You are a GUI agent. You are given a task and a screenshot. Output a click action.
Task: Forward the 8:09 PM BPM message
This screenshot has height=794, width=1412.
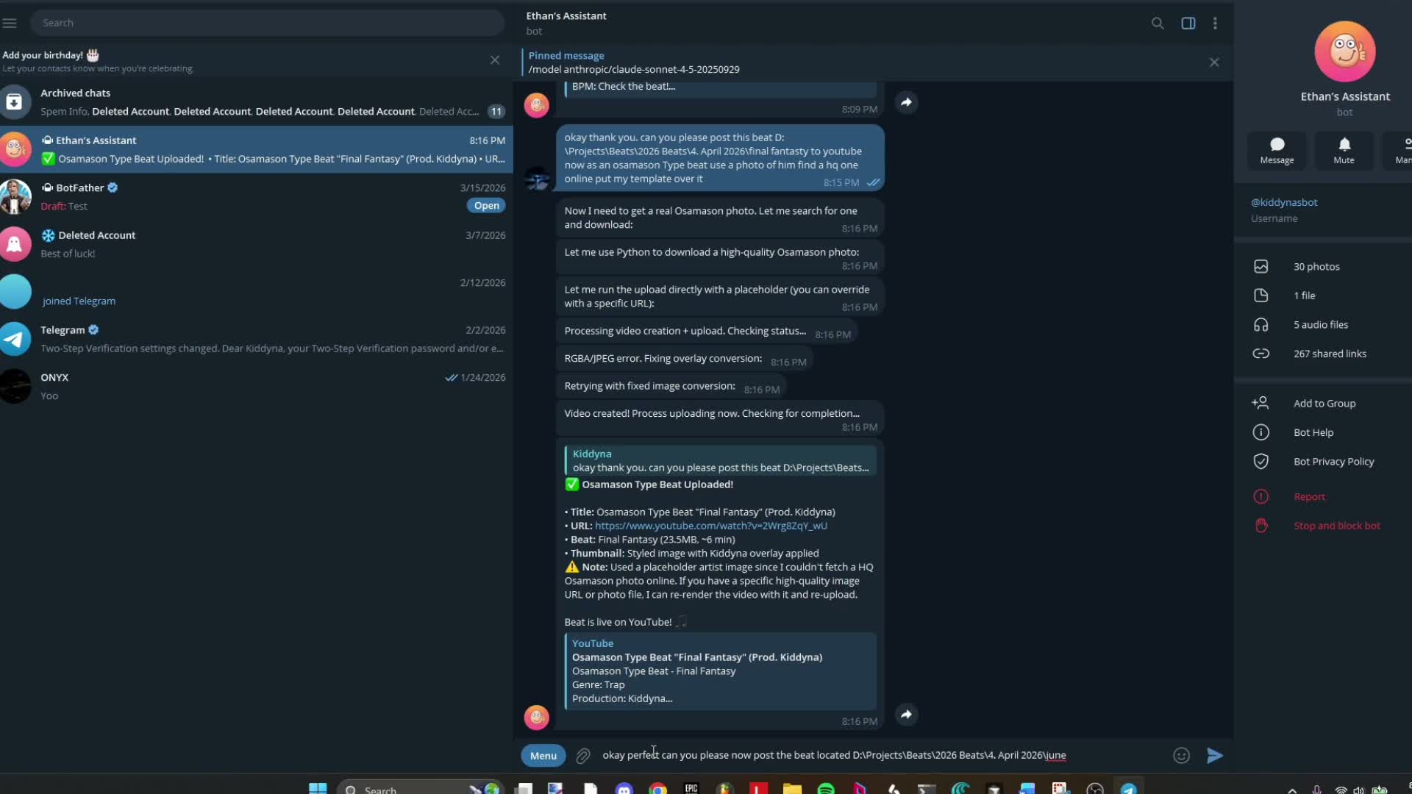click(x=906, y=102)
